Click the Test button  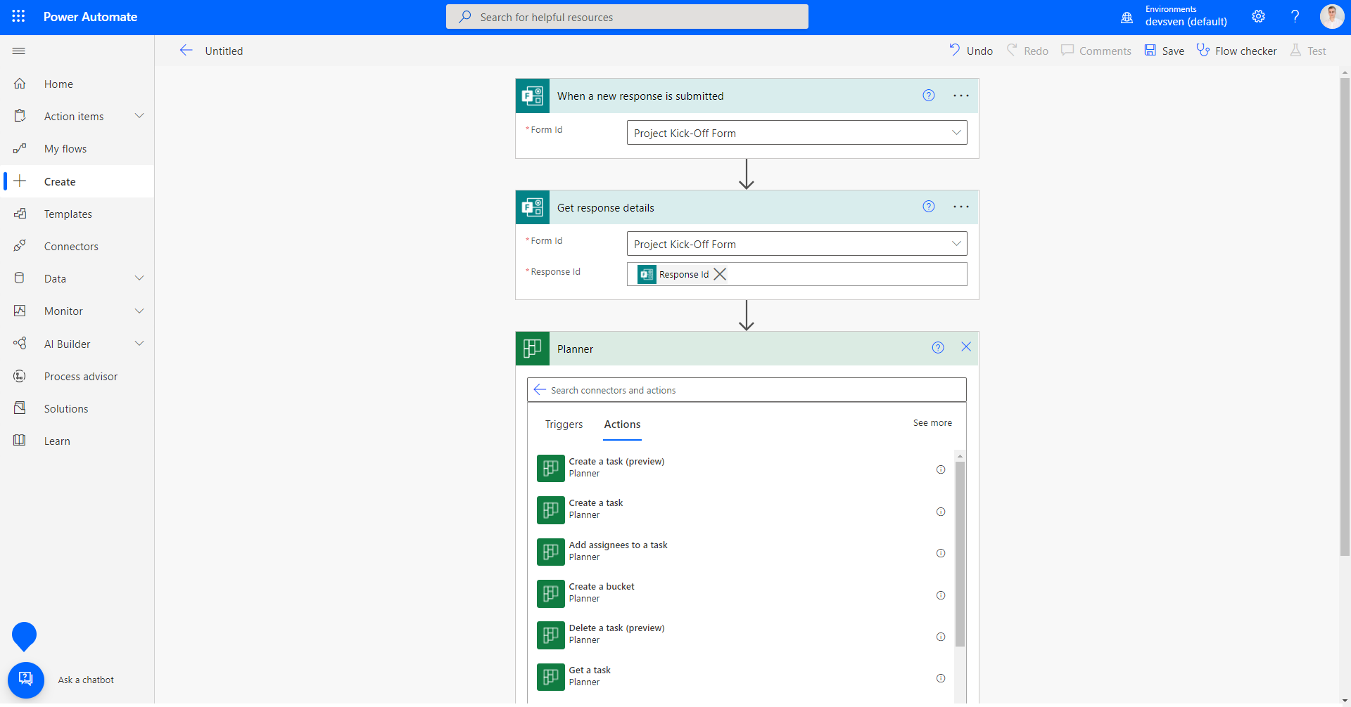click(1308, 51)
